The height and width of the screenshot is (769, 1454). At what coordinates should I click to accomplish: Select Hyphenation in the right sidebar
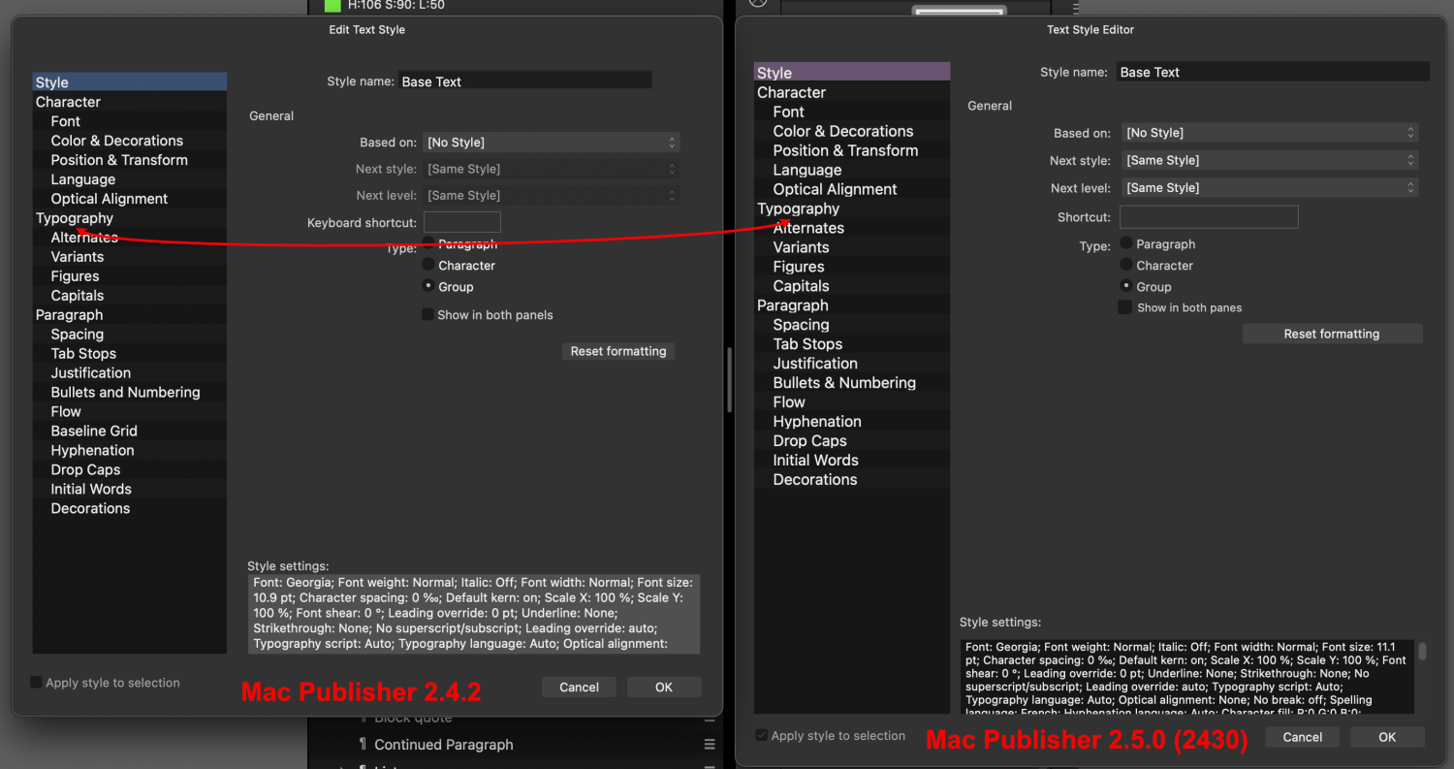point(817,421)
